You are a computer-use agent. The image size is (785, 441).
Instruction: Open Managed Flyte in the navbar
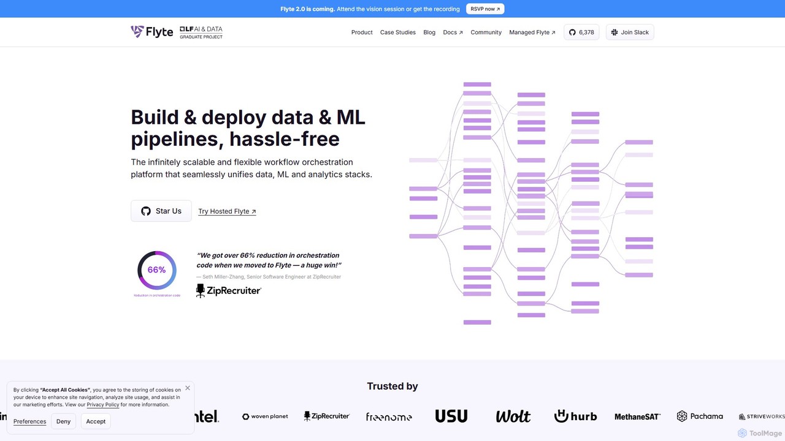point(532,32)
